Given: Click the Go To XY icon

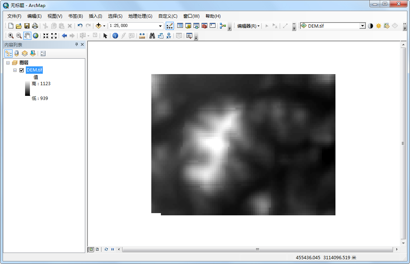Looking at the screenshot, I should pyautogui.click(x=169, y=35).
